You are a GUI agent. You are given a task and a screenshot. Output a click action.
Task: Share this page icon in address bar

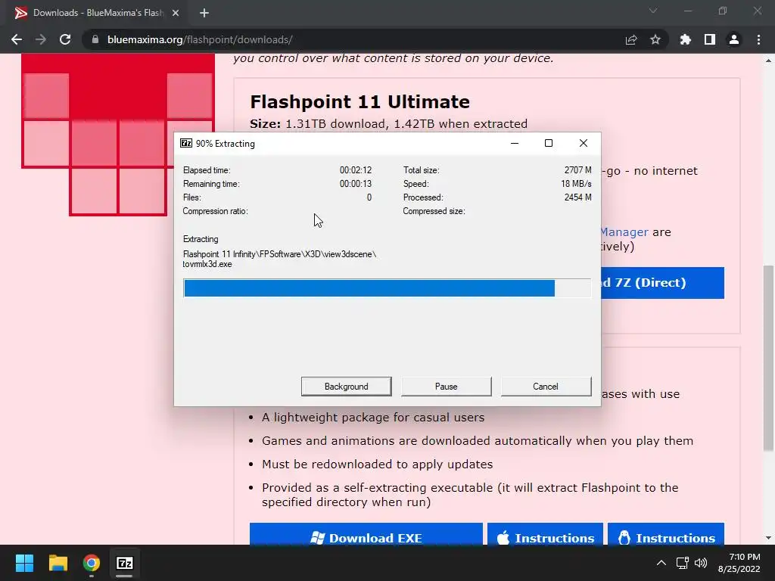click(631, 39)
